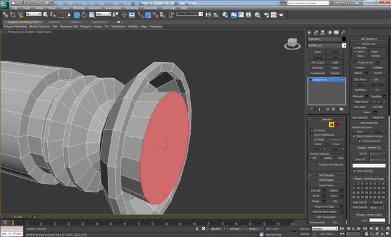Select the Normal constraint radio button
Image resolution: width=391 pixels, height=237 pixels.
click(369, 56)
